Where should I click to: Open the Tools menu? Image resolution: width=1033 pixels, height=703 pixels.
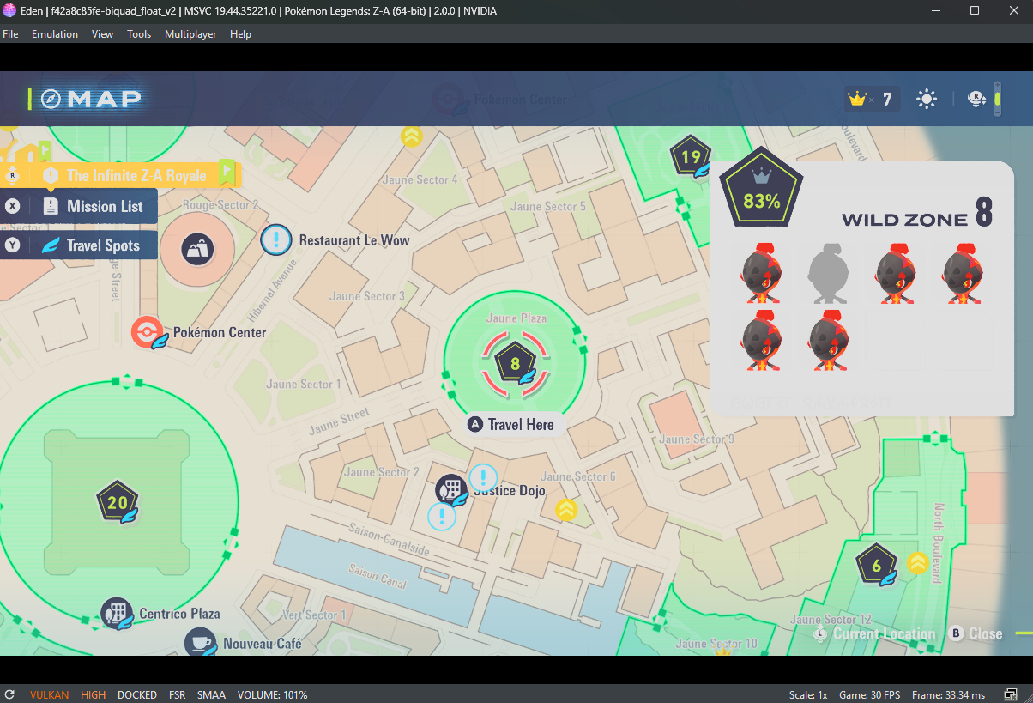[x=139, y=34]
